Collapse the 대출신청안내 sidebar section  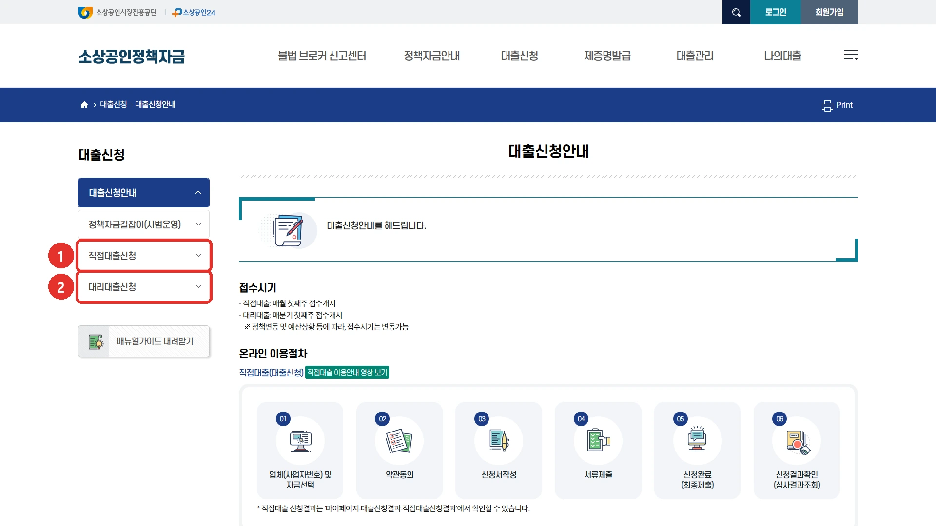[144, 193]
